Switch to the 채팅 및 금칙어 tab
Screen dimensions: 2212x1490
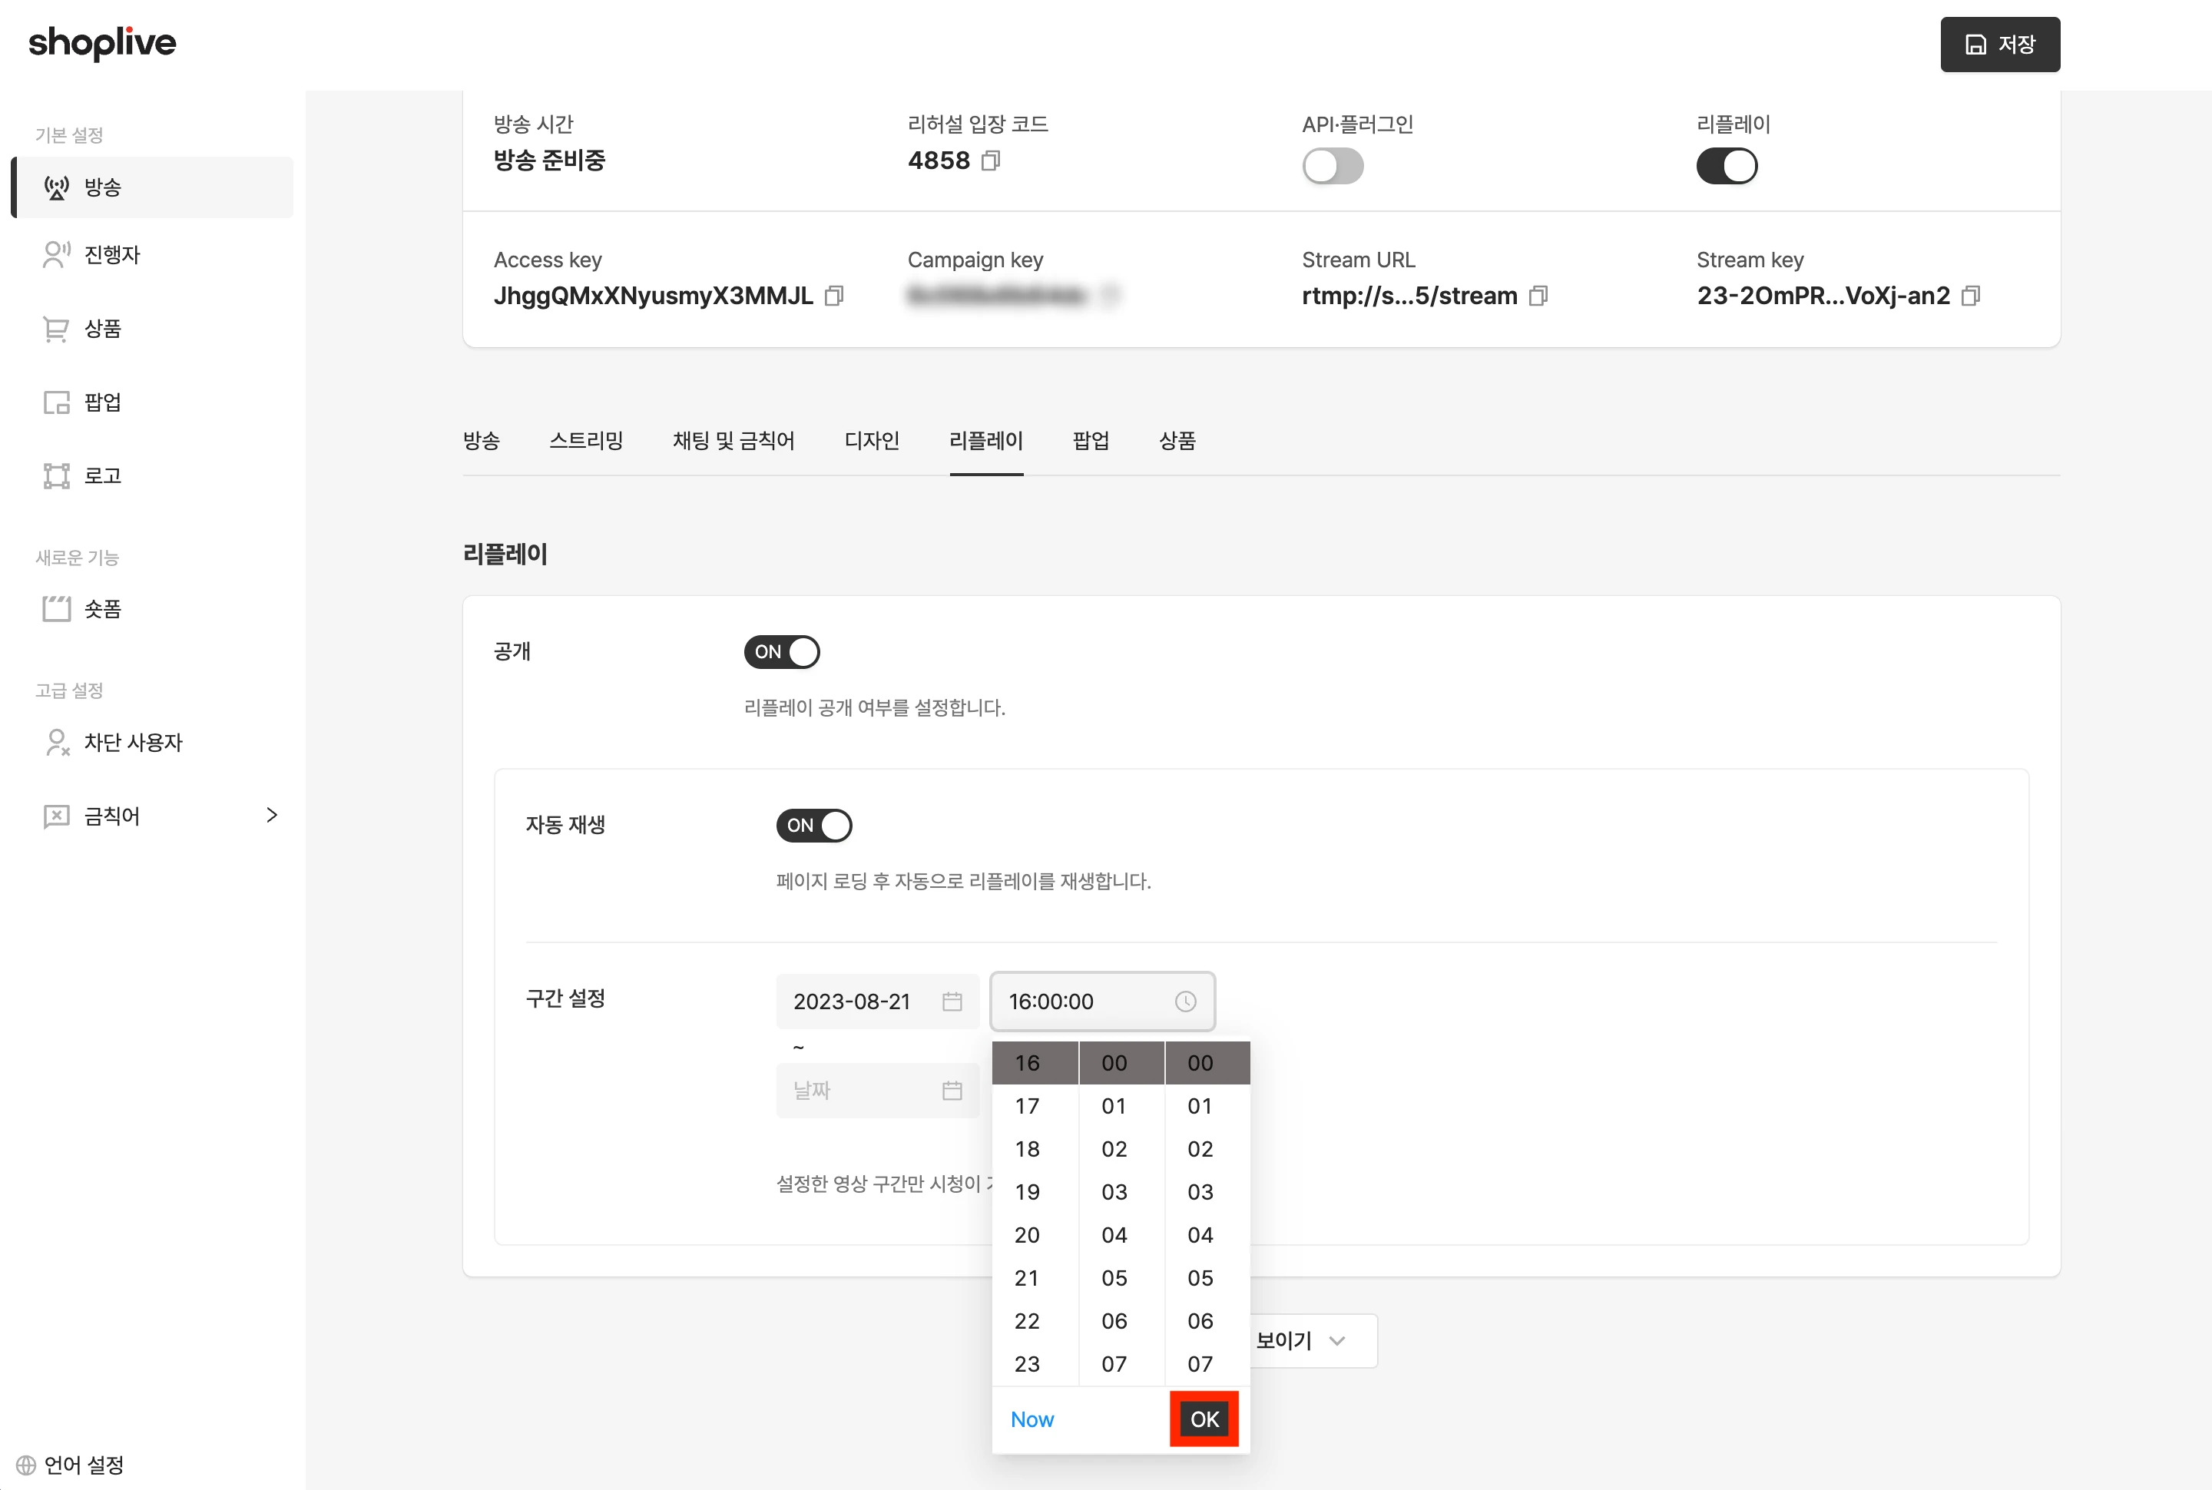pos(733,441)
